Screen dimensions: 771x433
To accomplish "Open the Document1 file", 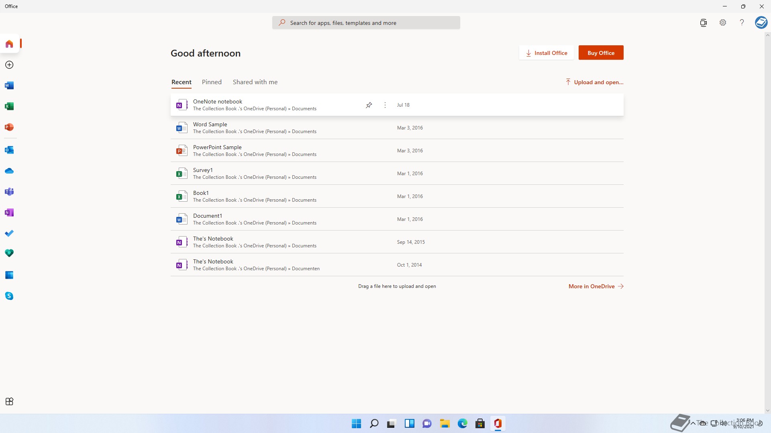I will coord(397,219).
